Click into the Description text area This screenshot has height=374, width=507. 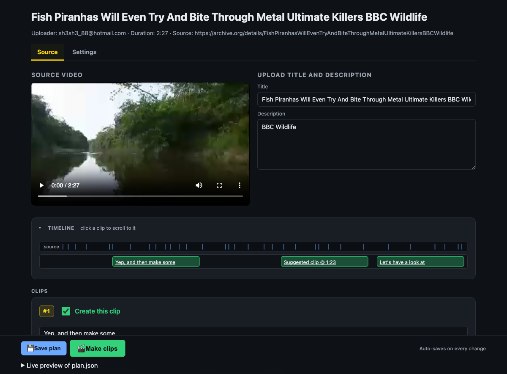point(366,144)
